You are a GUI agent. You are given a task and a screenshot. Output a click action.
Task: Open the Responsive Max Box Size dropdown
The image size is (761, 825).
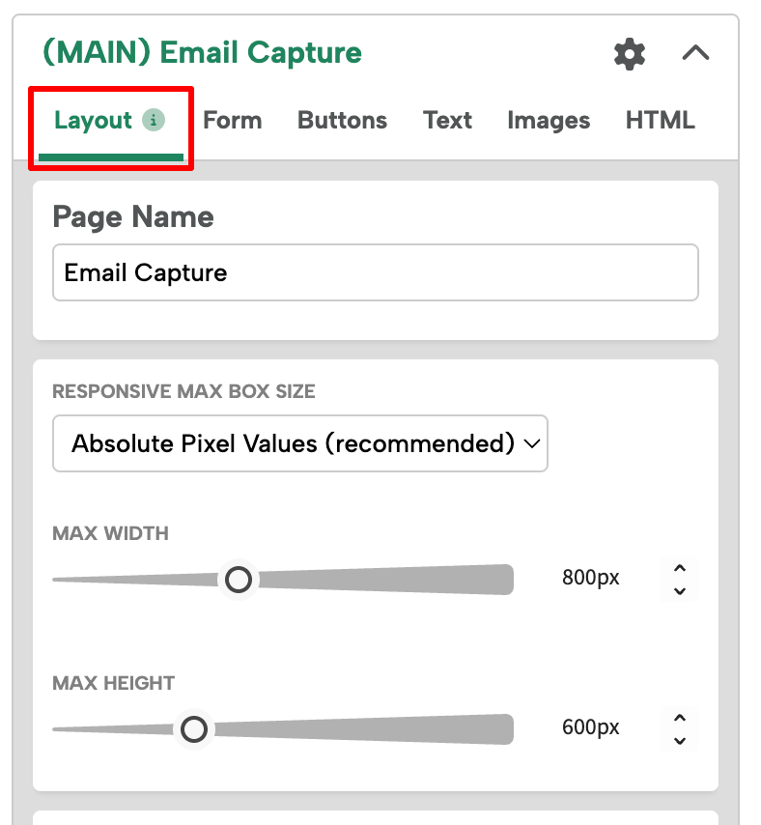tap(299, 443)
